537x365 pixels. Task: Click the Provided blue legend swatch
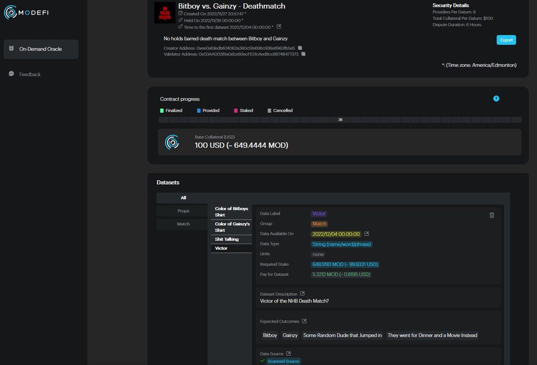point(199,110)
